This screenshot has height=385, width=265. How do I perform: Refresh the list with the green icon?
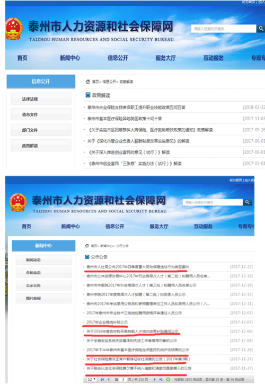point(168,379)
